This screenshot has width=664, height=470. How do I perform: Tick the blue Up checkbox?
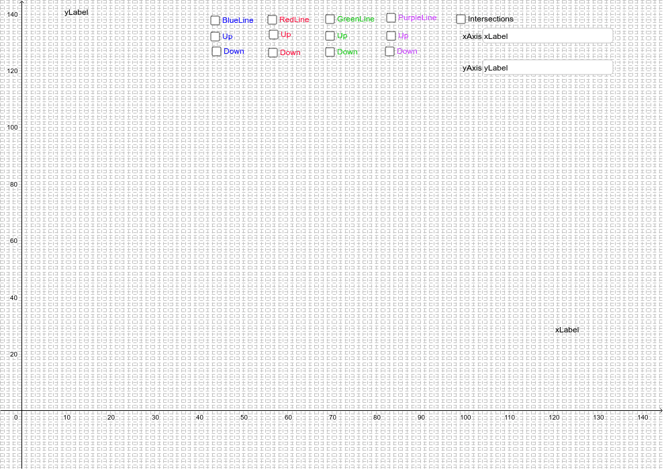[215, 36]
